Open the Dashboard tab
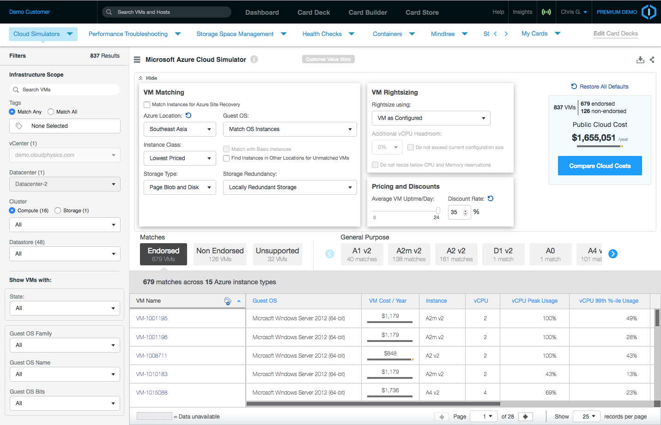Viewport: 661px width, 425px height. click(x=262, y=12)
